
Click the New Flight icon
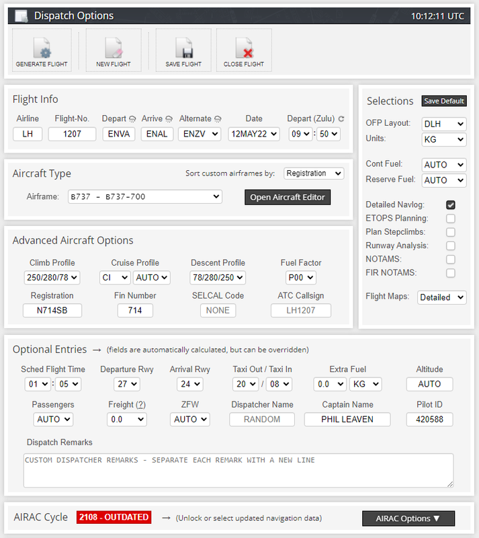pos(114,48)
